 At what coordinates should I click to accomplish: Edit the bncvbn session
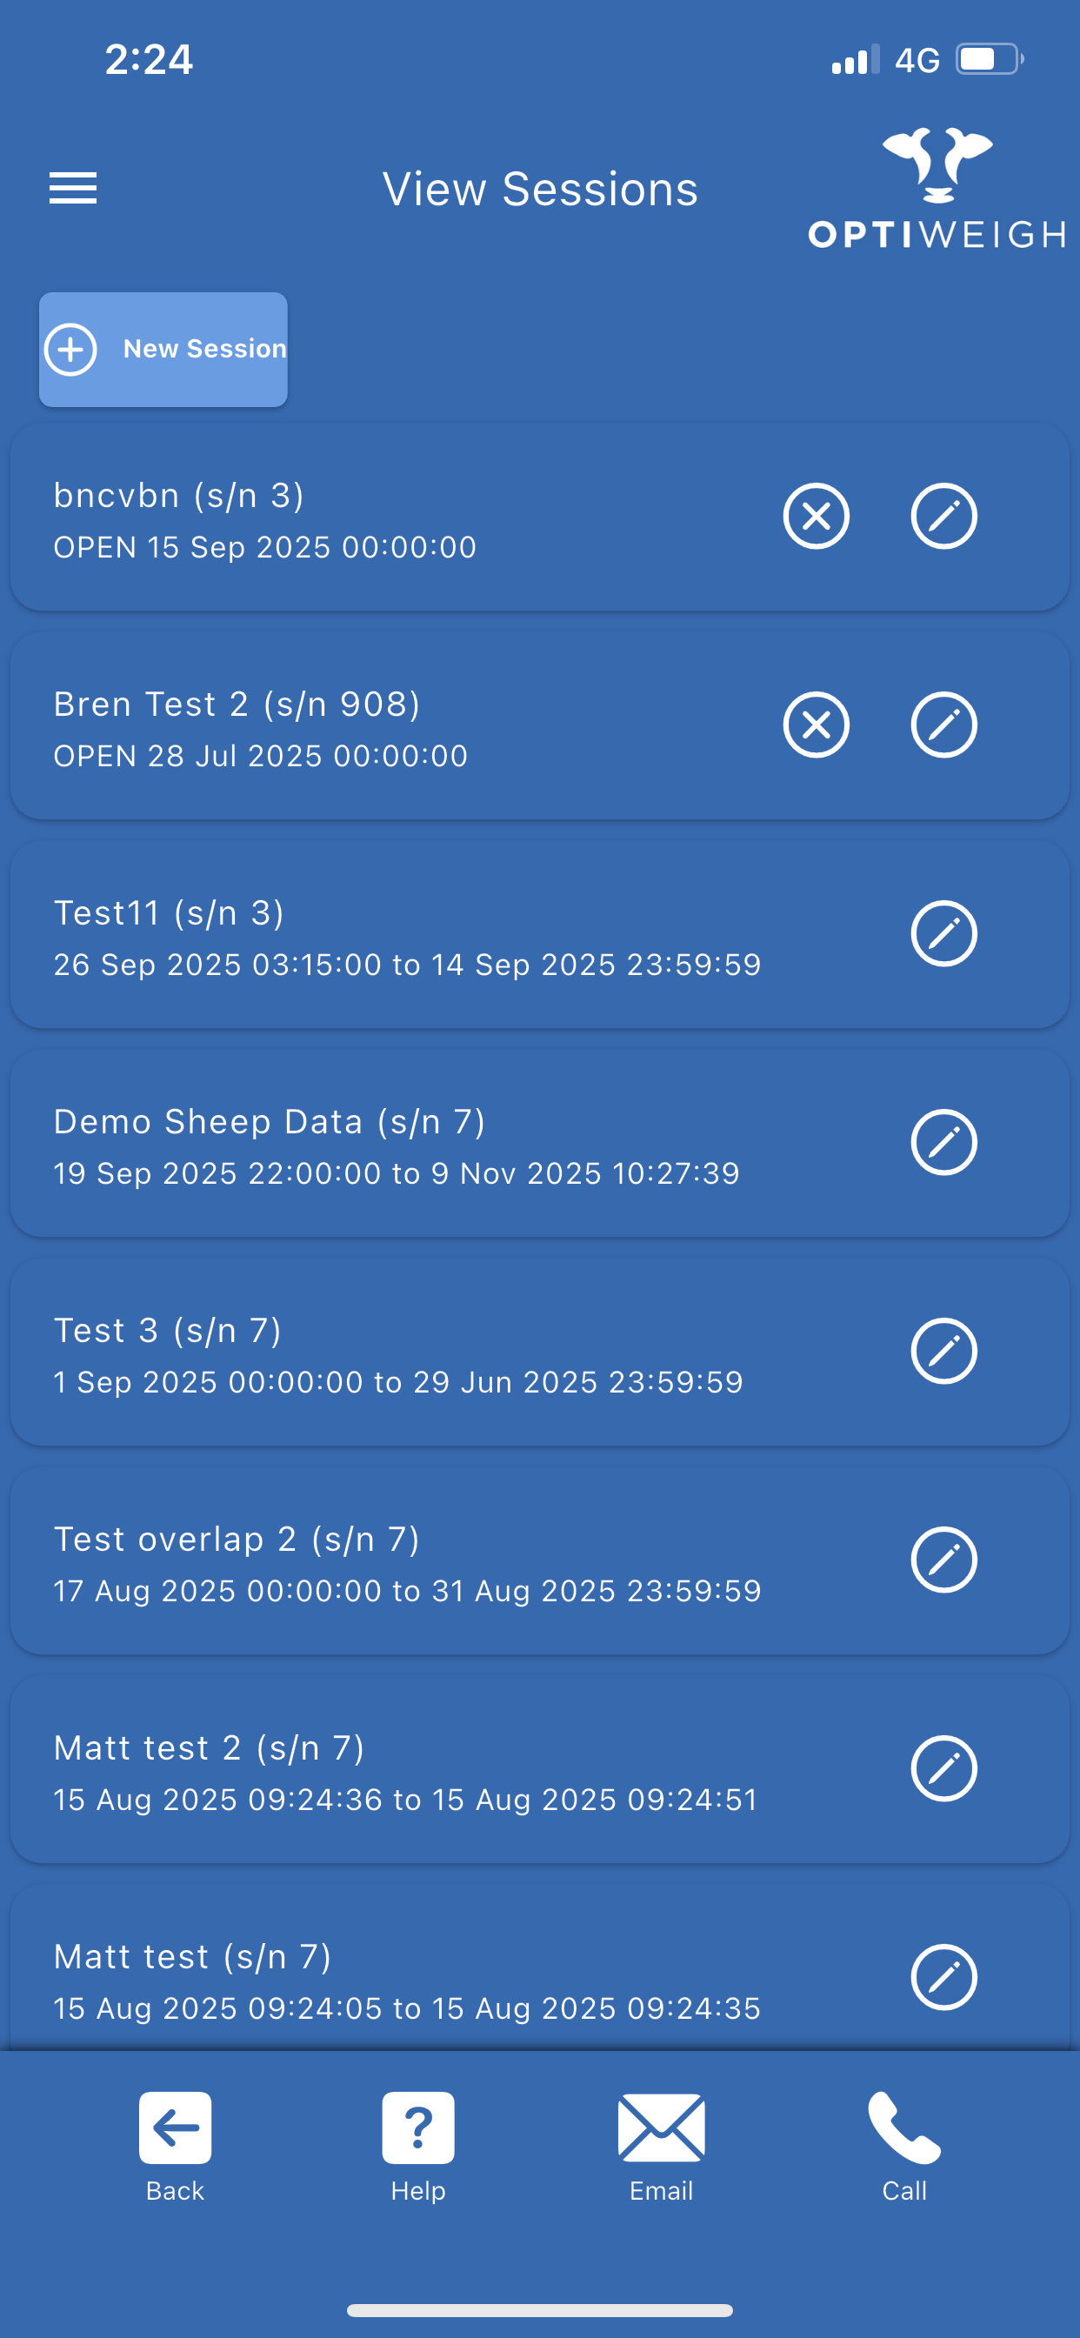click(x=943, y=517)
